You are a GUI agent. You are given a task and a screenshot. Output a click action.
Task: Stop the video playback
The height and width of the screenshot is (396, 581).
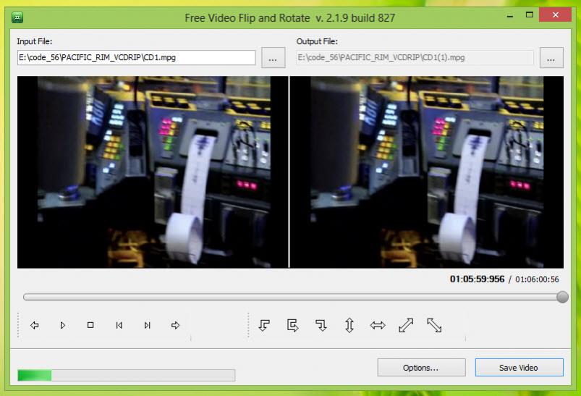point(90,325)
